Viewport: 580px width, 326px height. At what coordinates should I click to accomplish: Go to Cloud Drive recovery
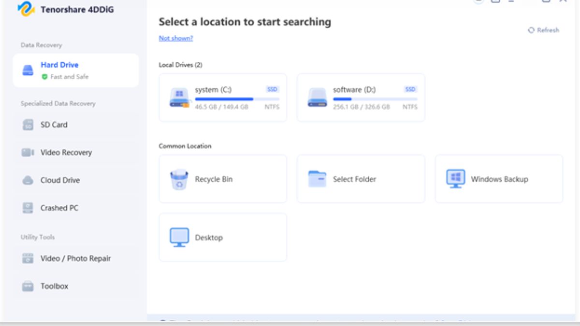click(x=76, y=180)
